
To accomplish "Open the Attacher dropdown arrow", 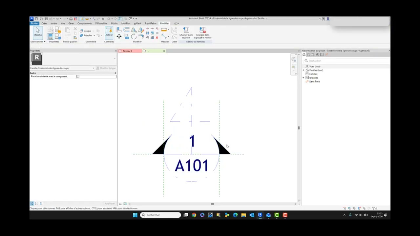I will pyautogui.click(x=94, y=35).
